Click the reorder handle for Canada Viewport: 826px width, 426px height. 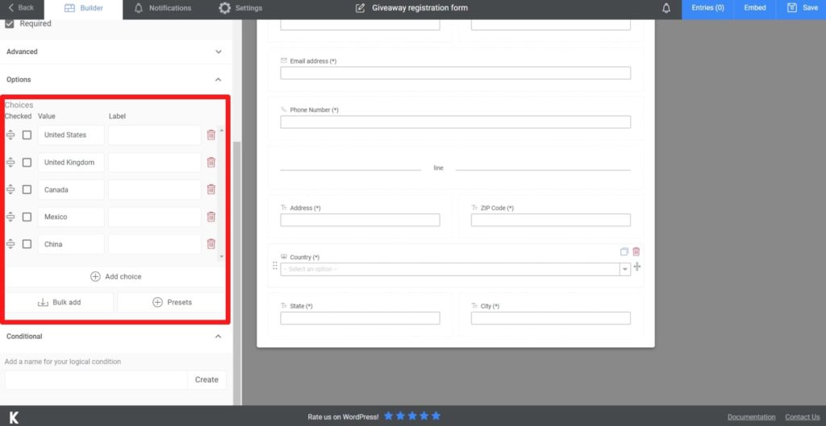coord(10,189)
